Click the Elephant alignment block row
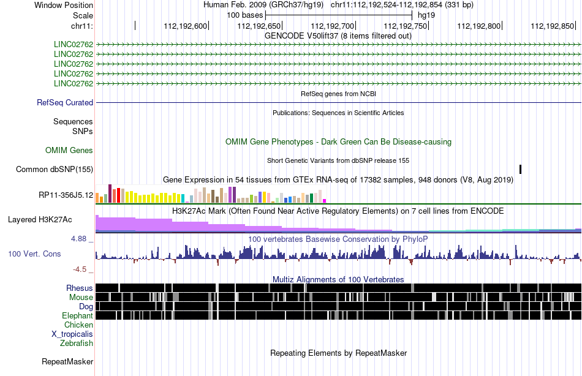This screenshot has height=376, width=582. point(339,315)
